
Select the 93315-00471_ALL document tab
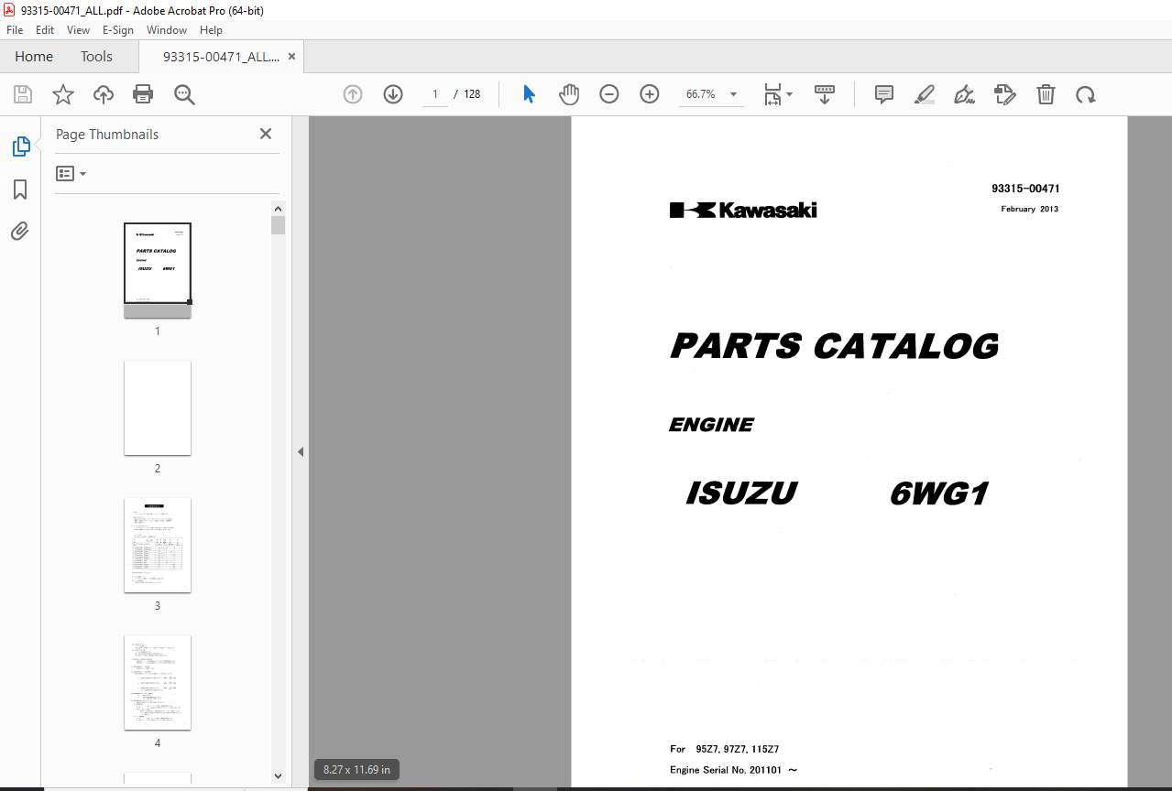[x=222, y=57]
